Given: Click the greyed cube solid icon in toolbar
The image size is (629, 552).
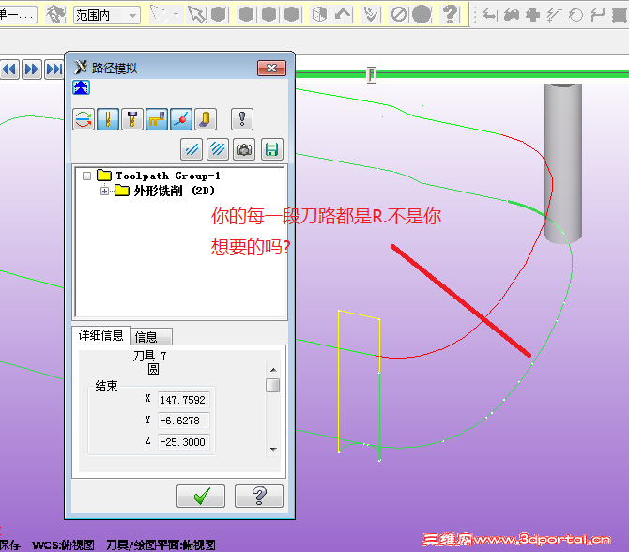Looking at the screenshot, I should 320,15.
